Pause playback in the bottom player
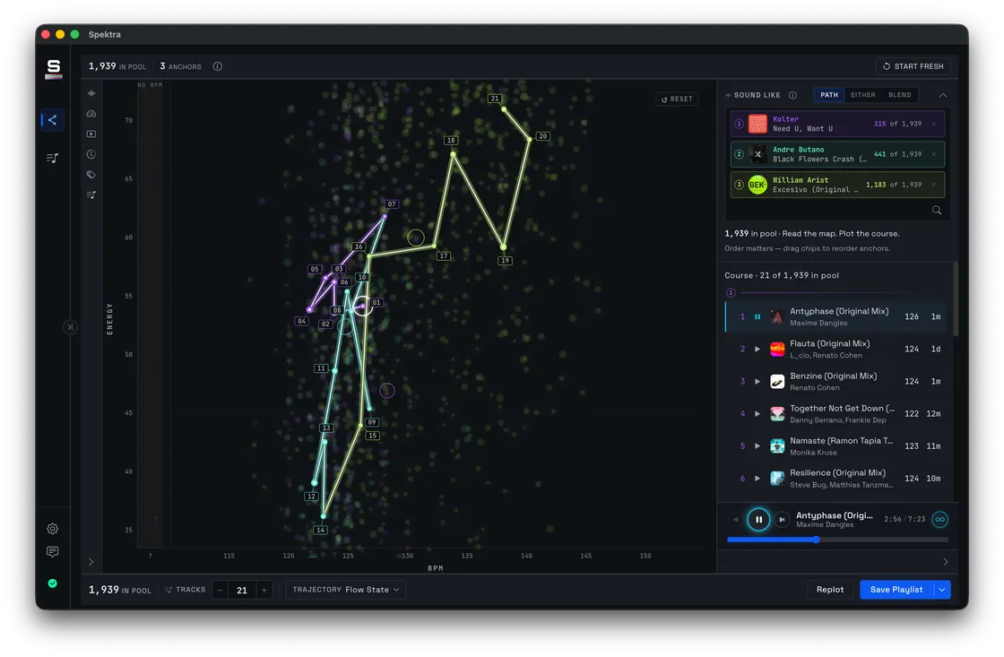 coord(758,519)
